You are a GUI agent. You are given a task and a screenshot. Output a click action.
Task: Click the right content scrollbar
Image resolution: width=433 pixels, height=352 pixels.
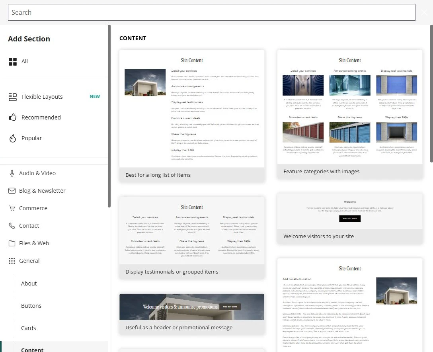pyautogui.click(x=431, y=94)
